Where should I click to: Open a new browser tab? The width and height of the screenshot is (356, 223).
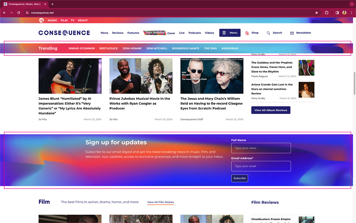click(x=53, y=4)
